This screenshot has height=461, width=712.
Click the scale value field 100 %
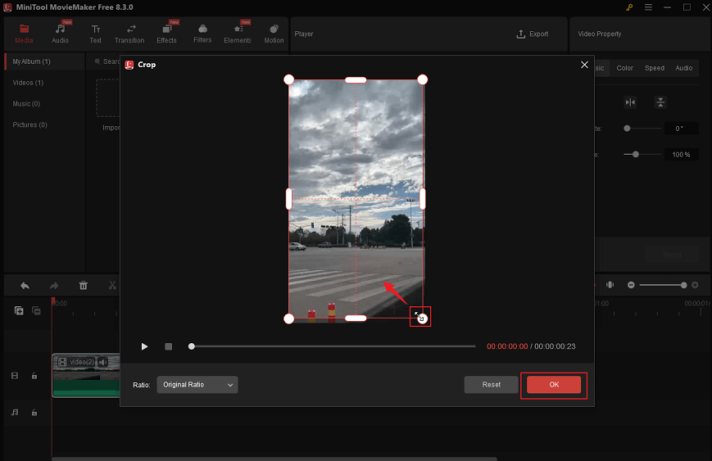coord(681,155)
